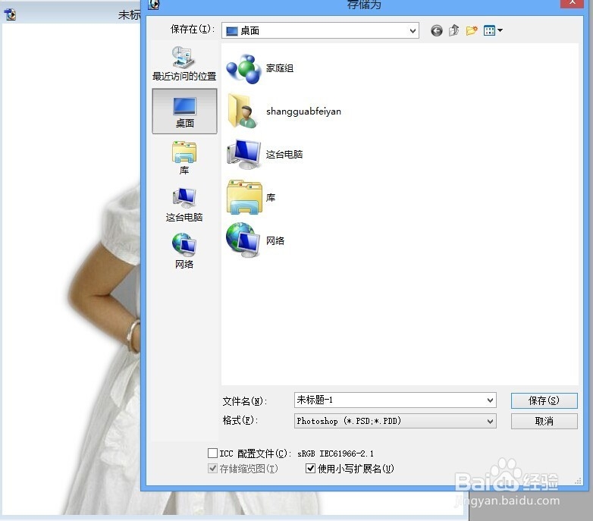Image resolution: width=593 pixels, height=521 pixels.
Task: Select 这台电脑 in the file list
Action: 265,154
